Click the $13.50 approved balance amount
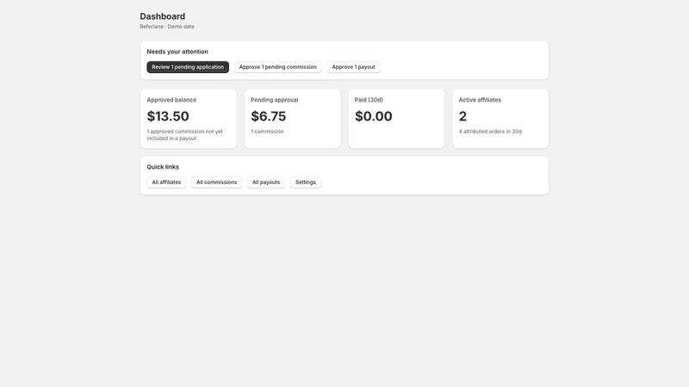689x387 pixels. pyautogui.click(x=168, y=116)
